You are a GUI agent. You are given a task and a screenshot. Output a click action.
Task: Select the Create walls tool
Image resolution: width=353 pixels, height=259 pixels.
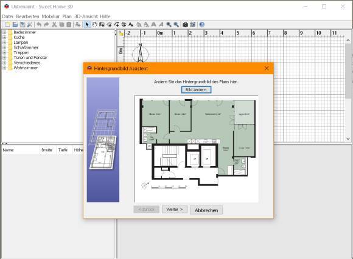(x=102, y=24)
